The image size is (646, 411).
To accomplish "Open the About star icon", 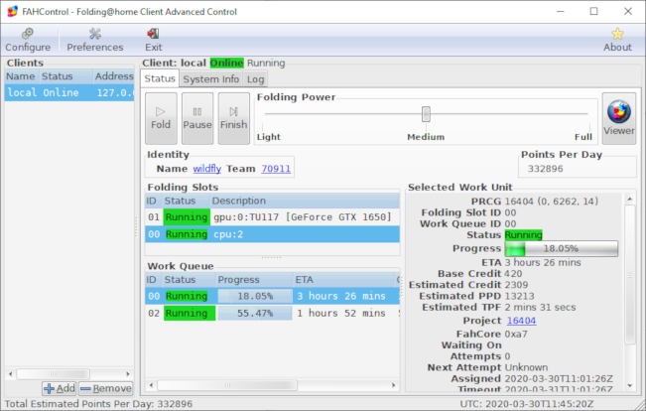I will coord(617,40).
